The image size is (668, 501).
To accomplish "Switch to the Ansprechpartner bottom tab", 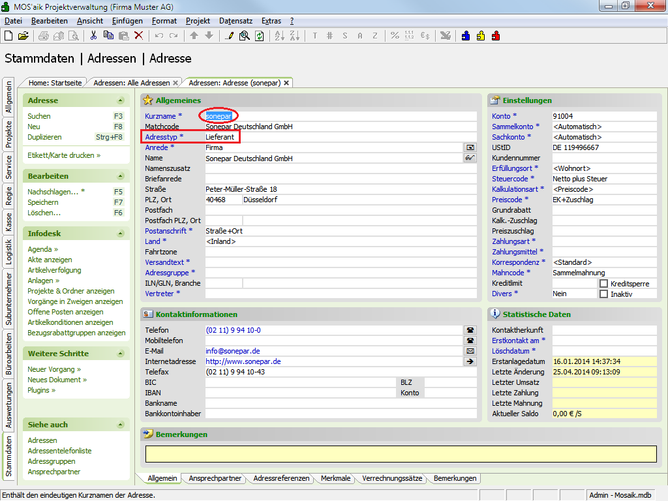I will (215, 478).
